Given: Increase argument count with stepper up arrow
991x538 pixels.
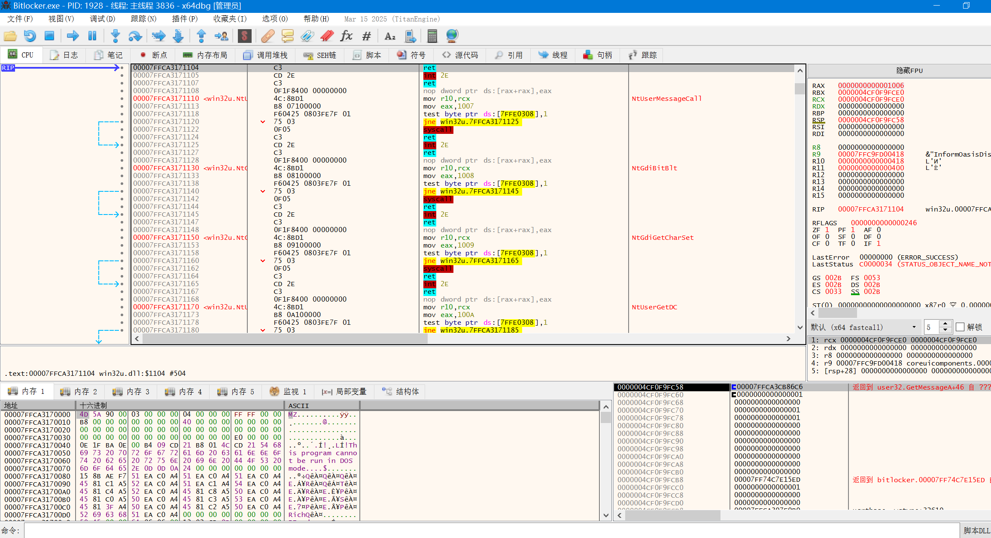Looking at the screenshot, I should click(x=945, y=324).
